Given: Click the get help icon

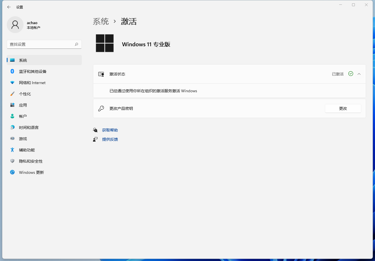Looking at the screenshot, I should point(95,130).
